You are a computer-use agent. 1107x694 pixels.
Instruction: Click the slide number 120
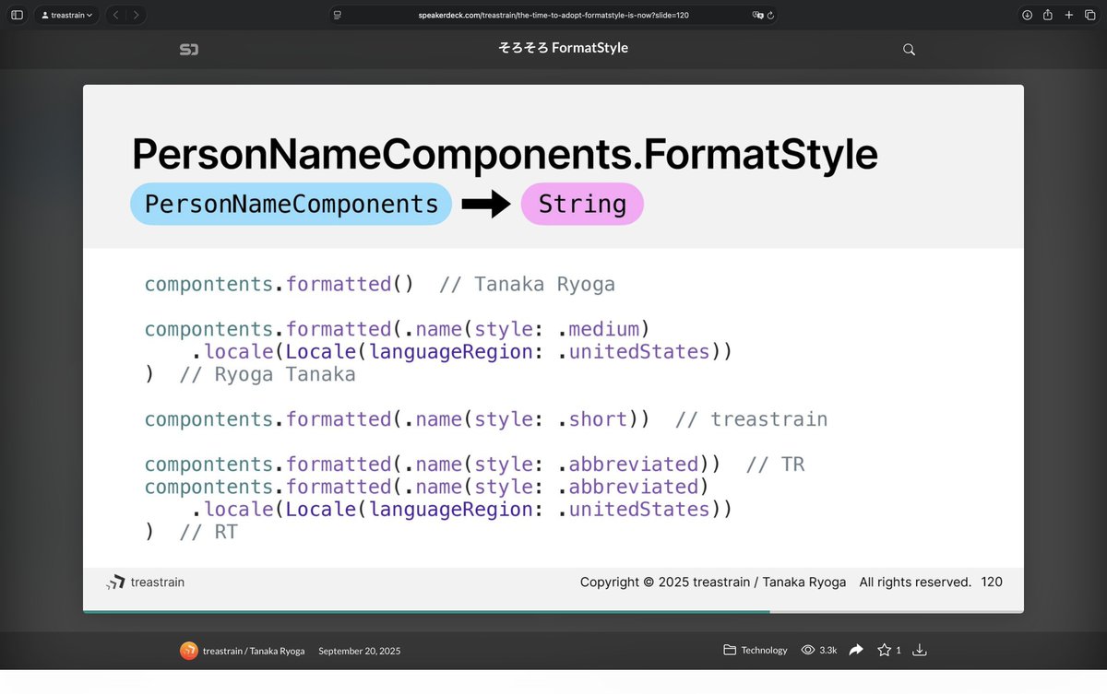[992, 582]
